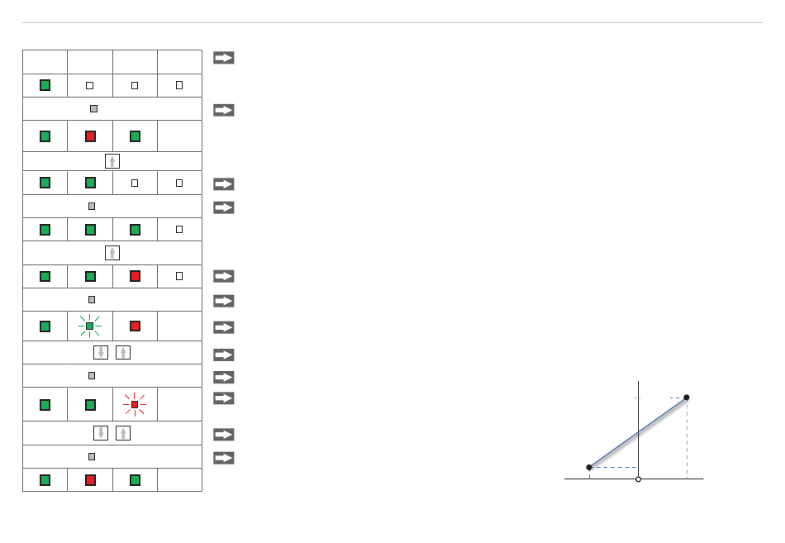Click the red LED in the row with flashing green
Image resolution: width=785 pixels, height=543 pixels.
(135, 326)
